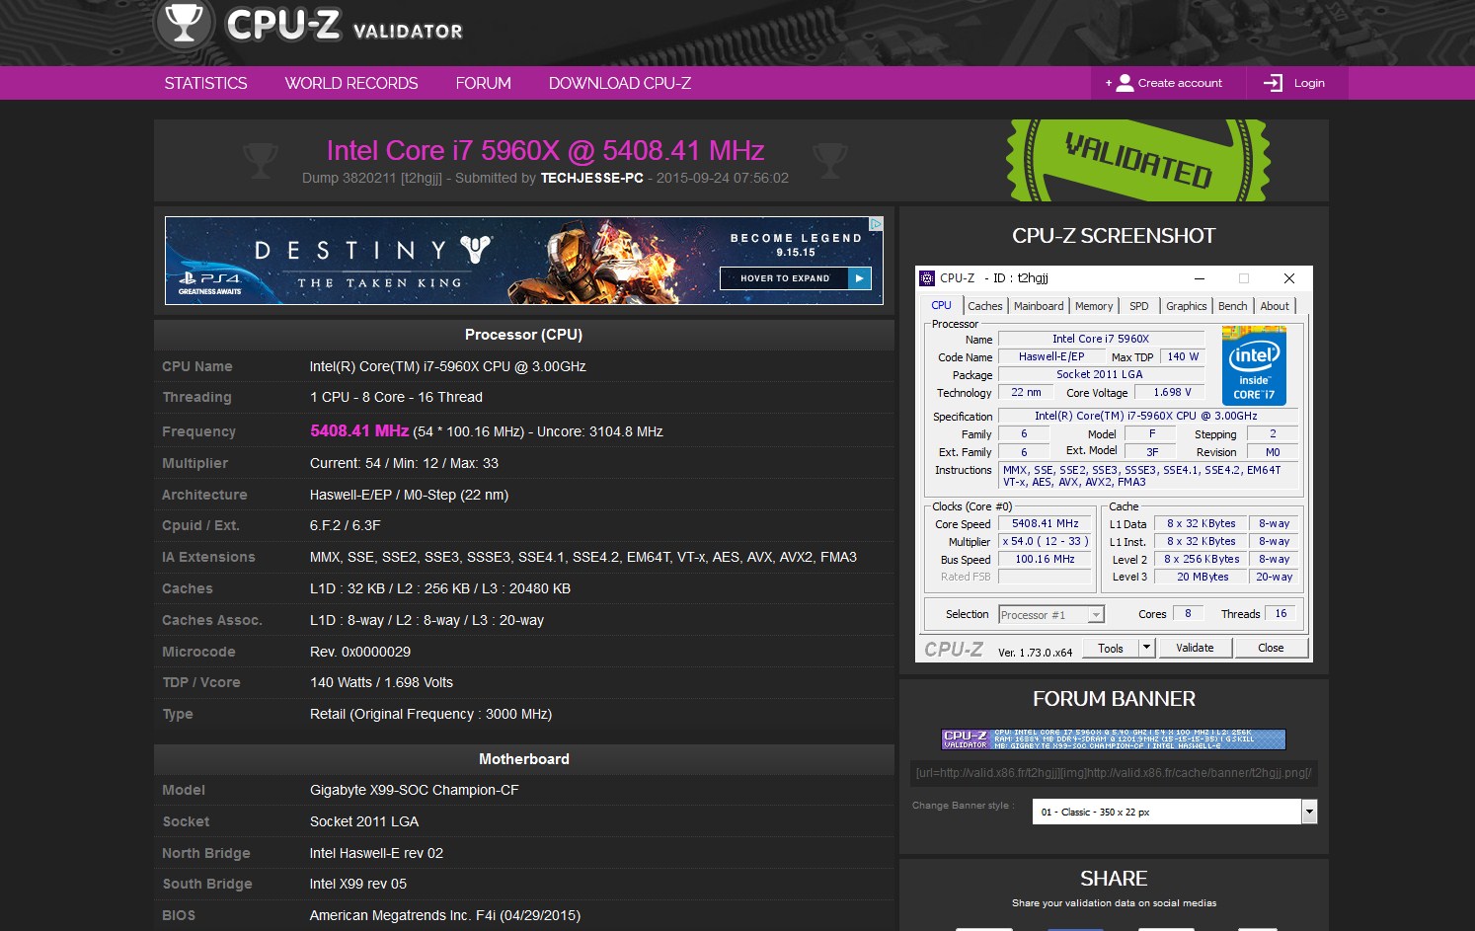1475x931 pixels.
Task: Open the Statistics menu
Action: tap(205, 83)
